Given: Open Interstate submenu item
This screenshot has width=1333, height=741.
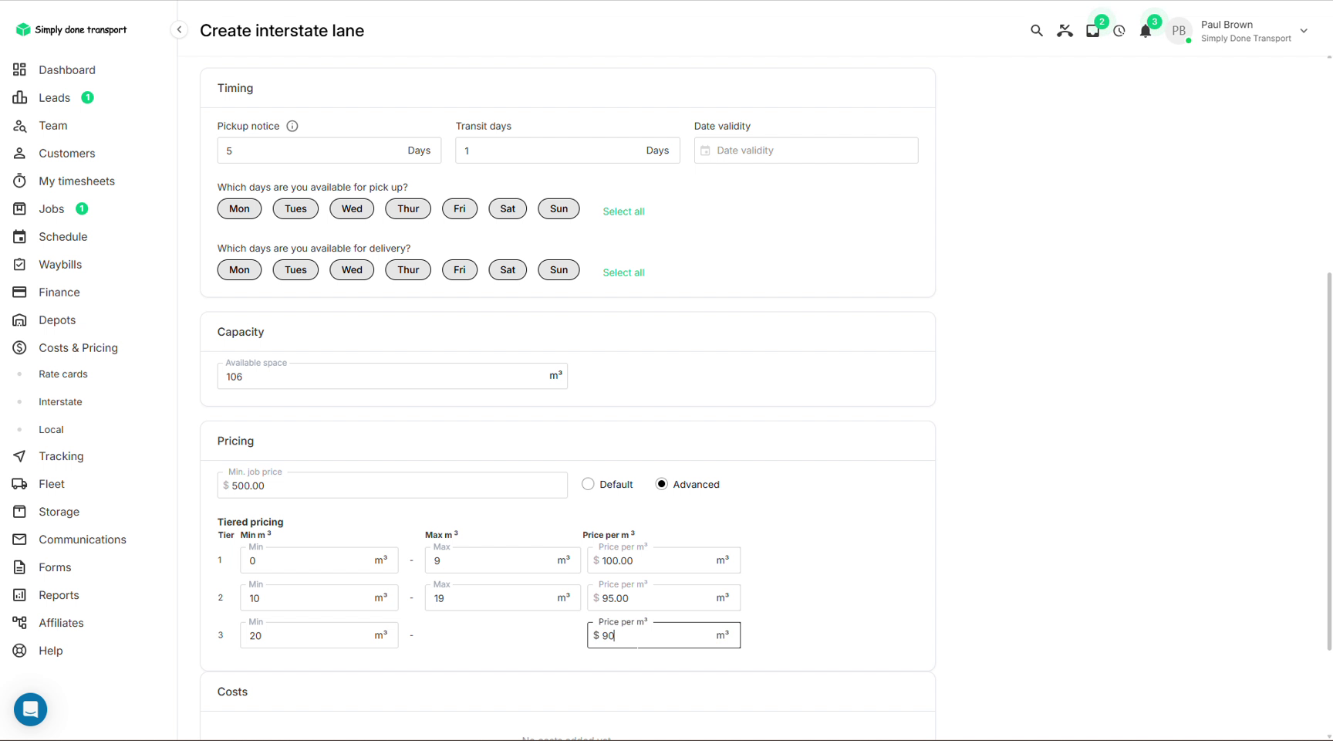Looking at the screenshot, I should coord(60,402).
